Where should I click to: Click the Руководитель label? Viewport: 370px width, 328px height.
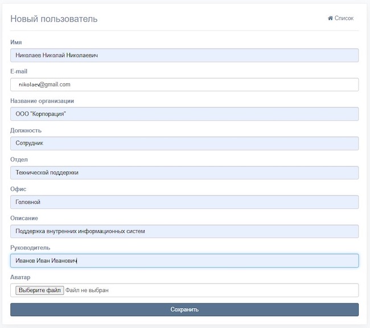pos(30,248)
